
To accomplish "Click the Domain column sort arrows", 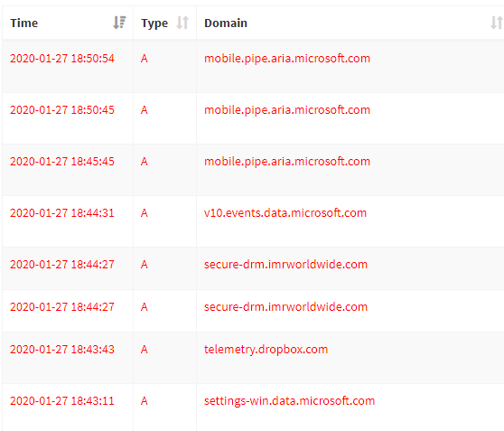I will coord(497,23).
